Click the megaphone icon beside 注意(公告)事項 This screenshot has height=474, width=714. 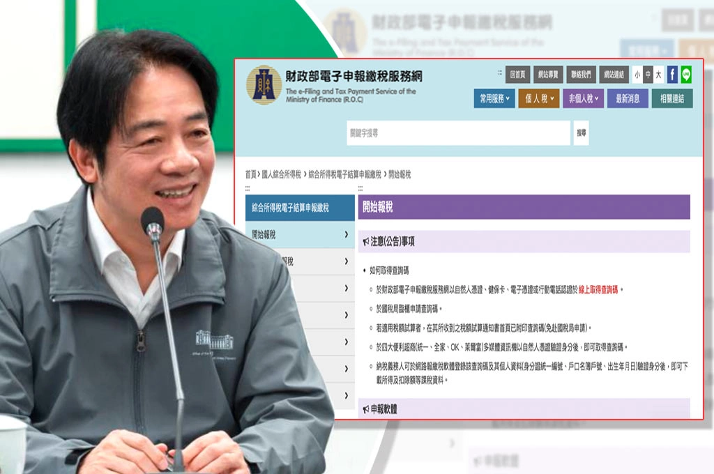(x=366, y=240)
